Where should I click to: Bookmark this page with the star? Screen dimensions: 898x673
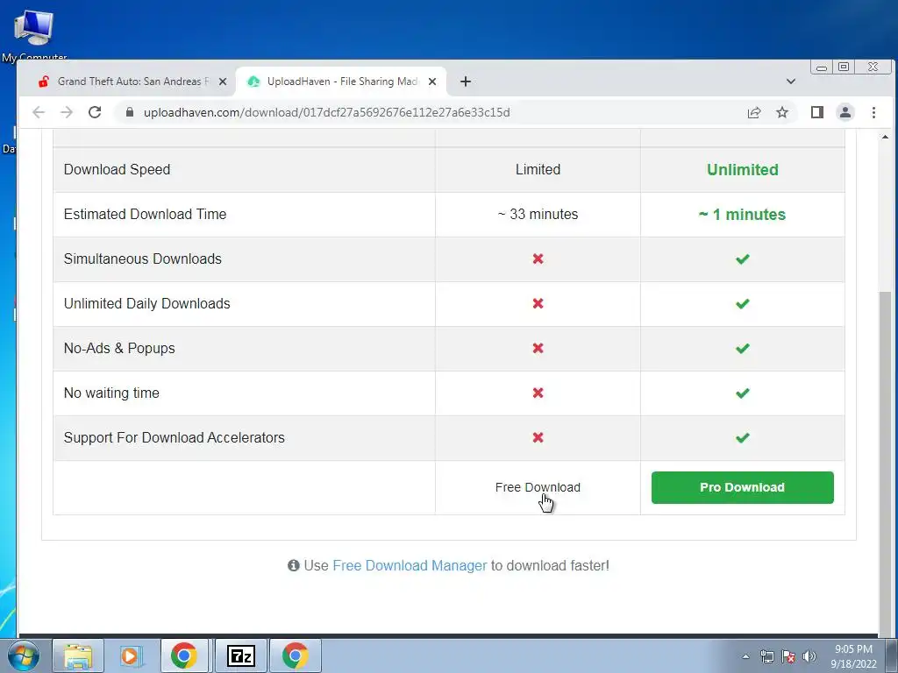tap(782, 112)
